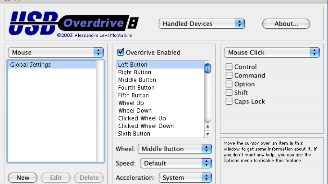The height and width of the screenshot is (184, 328).
Task: Click the button list scrollbar thumb
Action: (208, 68)
